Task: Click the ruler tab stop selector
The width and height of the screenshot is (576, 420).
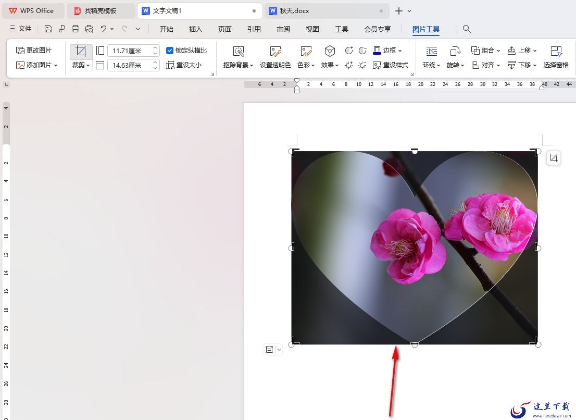Action: click(6, 84)
